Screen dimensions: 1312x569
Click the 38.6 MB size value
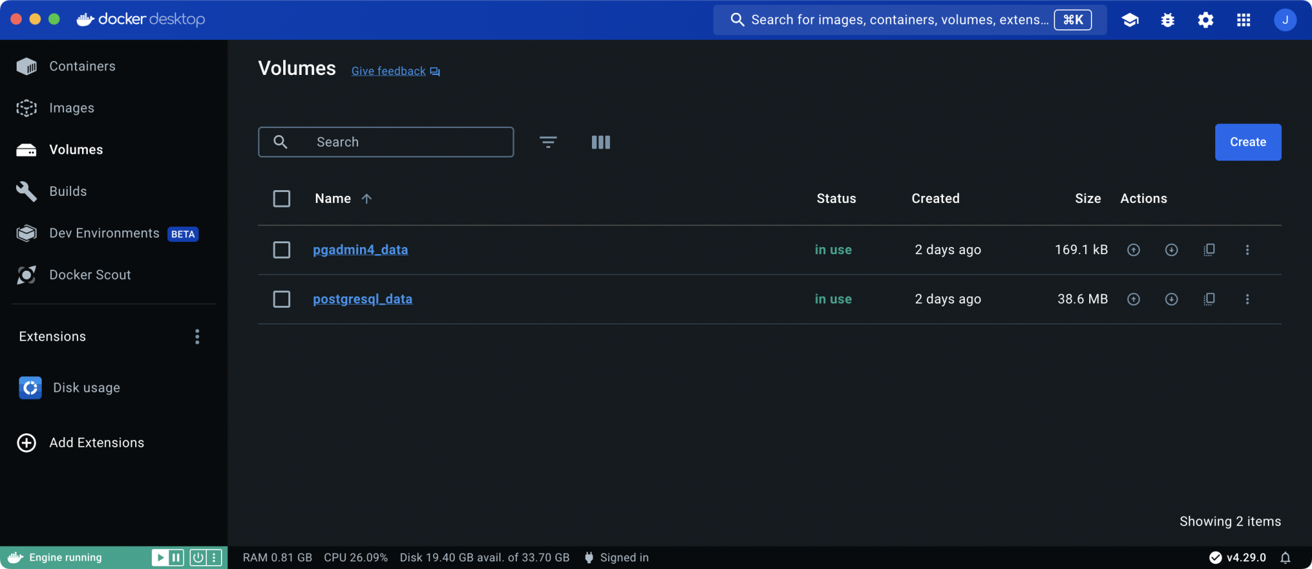(1083, 299)
